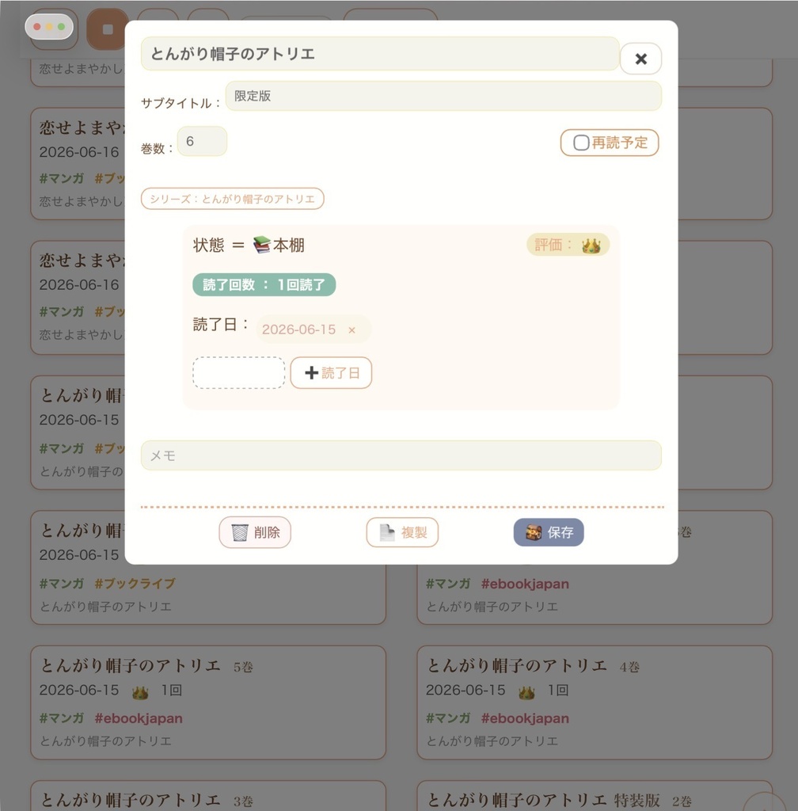
Task: Click the crown rating on the 5巻 card
Action: [140, 692]
